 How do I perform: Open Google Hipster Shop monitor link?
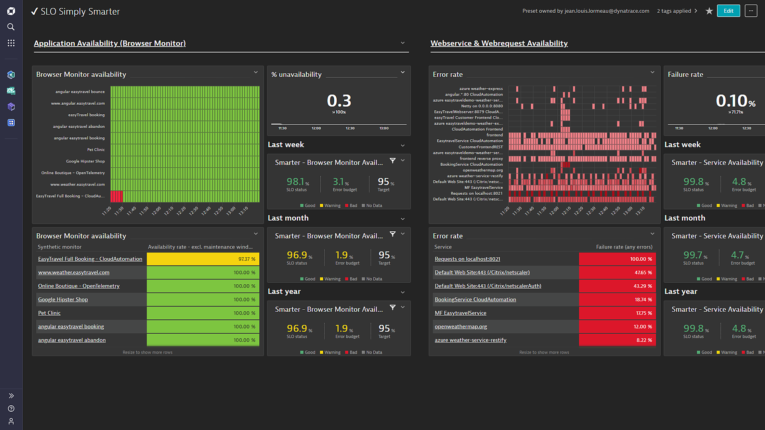[63, 299]
